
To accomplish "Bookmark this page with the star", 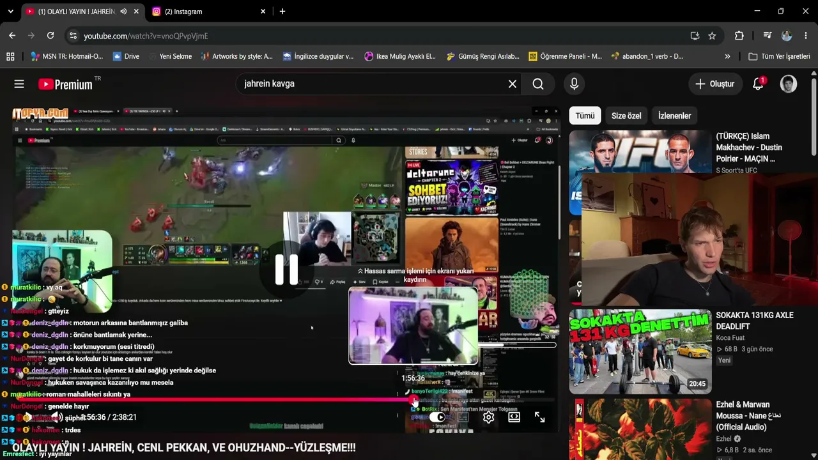I will 712,36.
